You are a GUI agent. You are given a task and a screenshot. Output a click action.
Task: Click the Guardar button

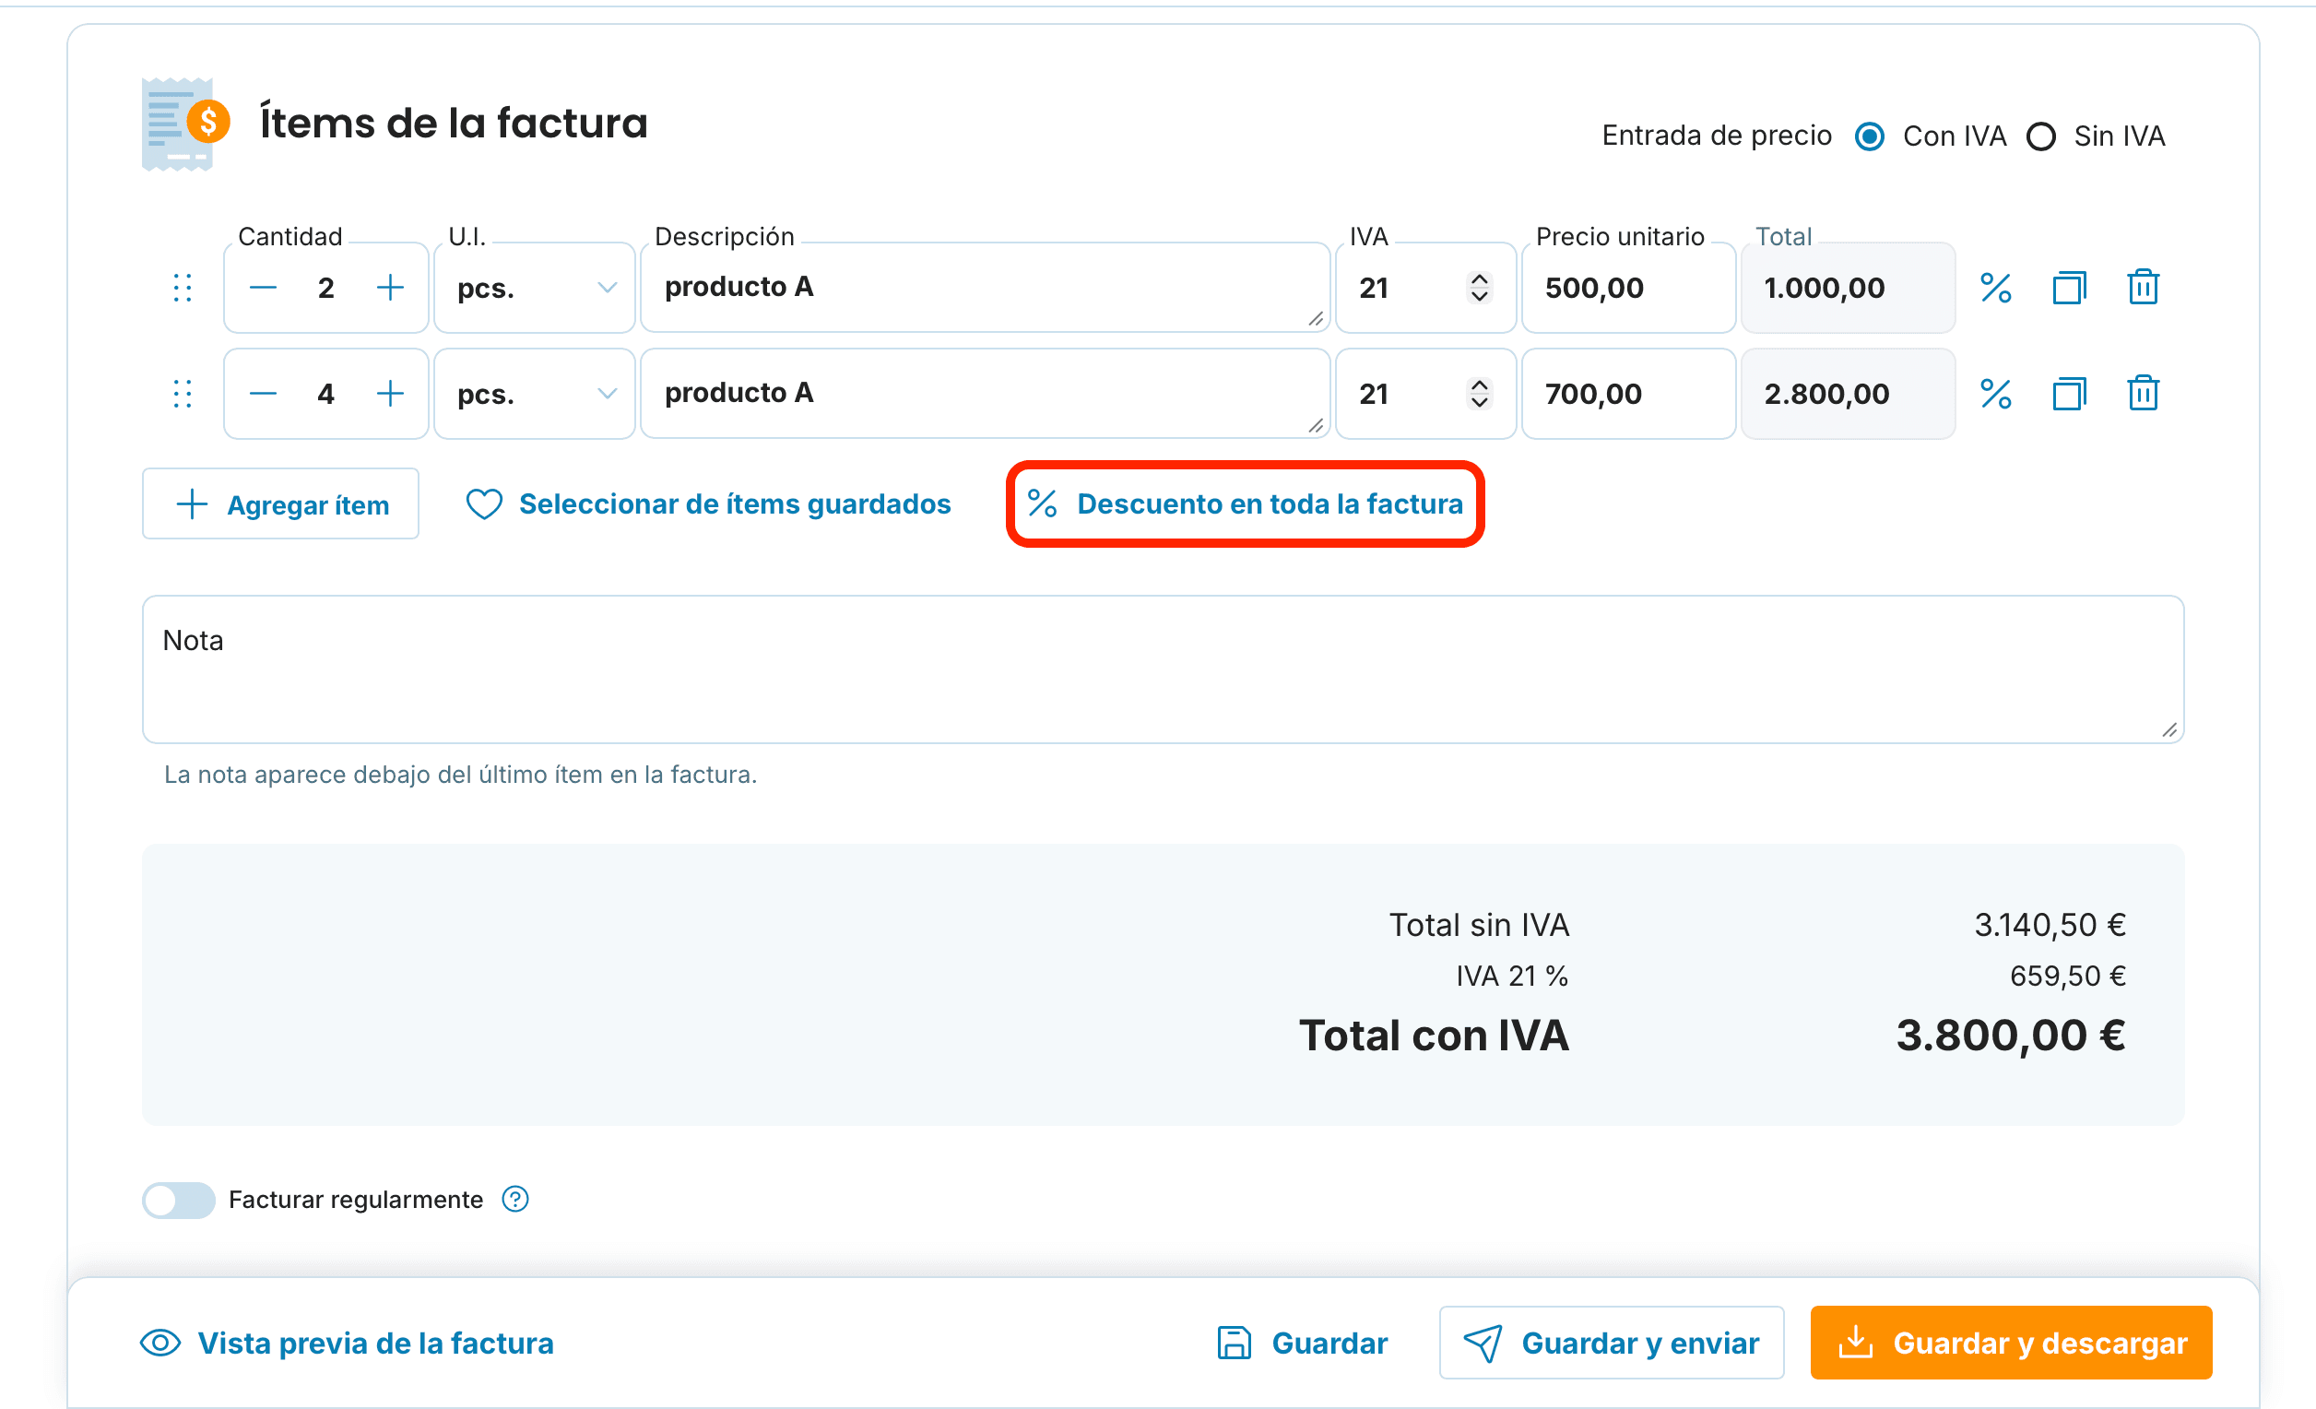click(x=1302, y=1343)
